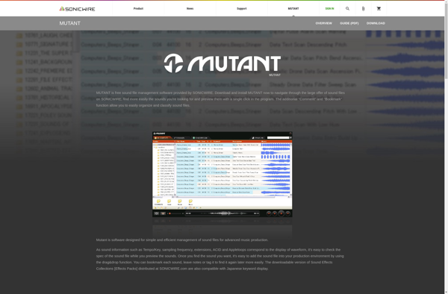Click the paperclip icon in the header
The width and height of the screenshot is (448, 294).
(363, 8)
